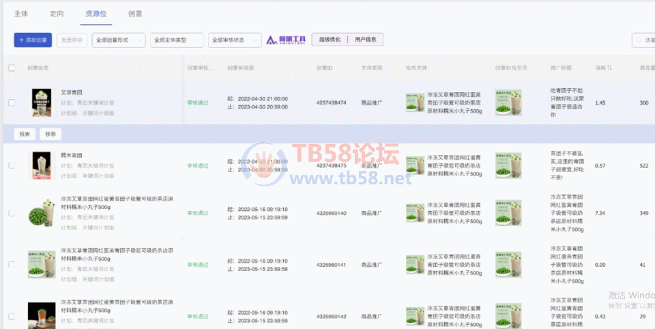Open the 艾草青团 creative thumbnail
The width and height of the screenshot is (655, 329).
click(42, 102)
